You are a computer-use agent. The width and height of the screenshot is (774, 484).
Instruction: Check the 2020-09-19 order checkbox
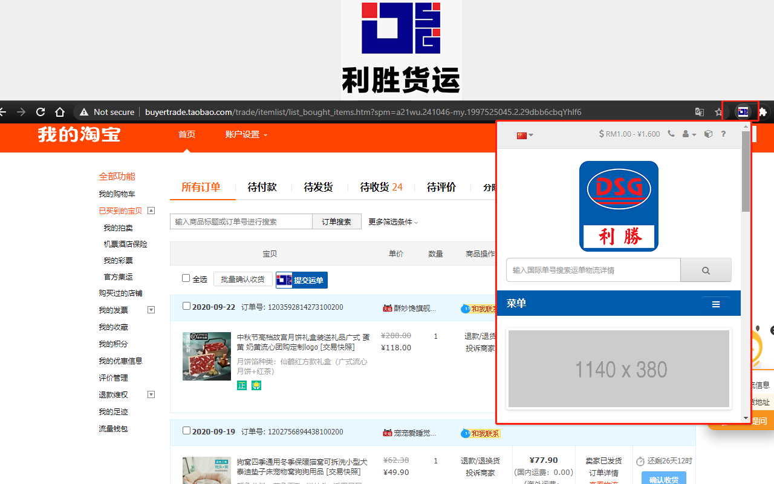[x=187, y=431]
